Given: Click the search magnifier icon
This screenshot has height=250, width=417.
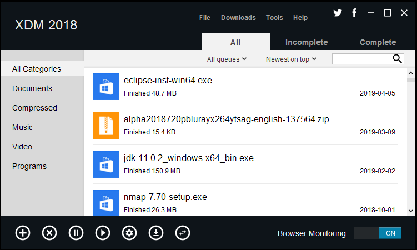Looking at the screenshot, I should [398, 59].
